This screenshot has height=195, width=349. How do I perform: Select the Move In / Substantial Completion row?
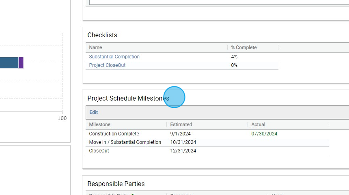point(125,142)
